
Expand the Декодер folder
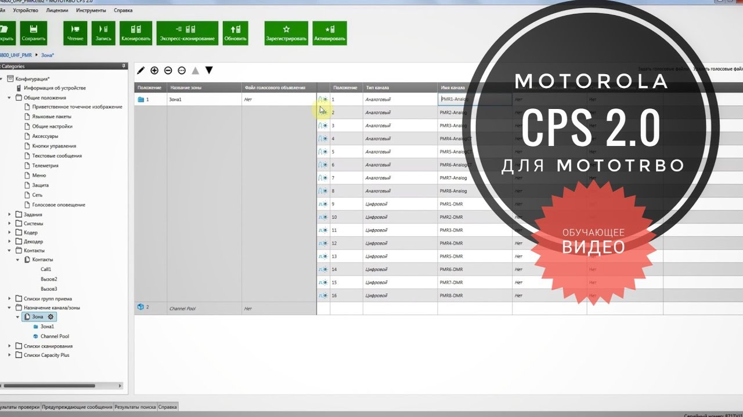coord(10,242)
